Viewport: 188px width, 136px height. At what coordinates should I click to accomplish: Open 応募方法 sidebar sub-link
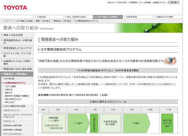click(9, 90)
